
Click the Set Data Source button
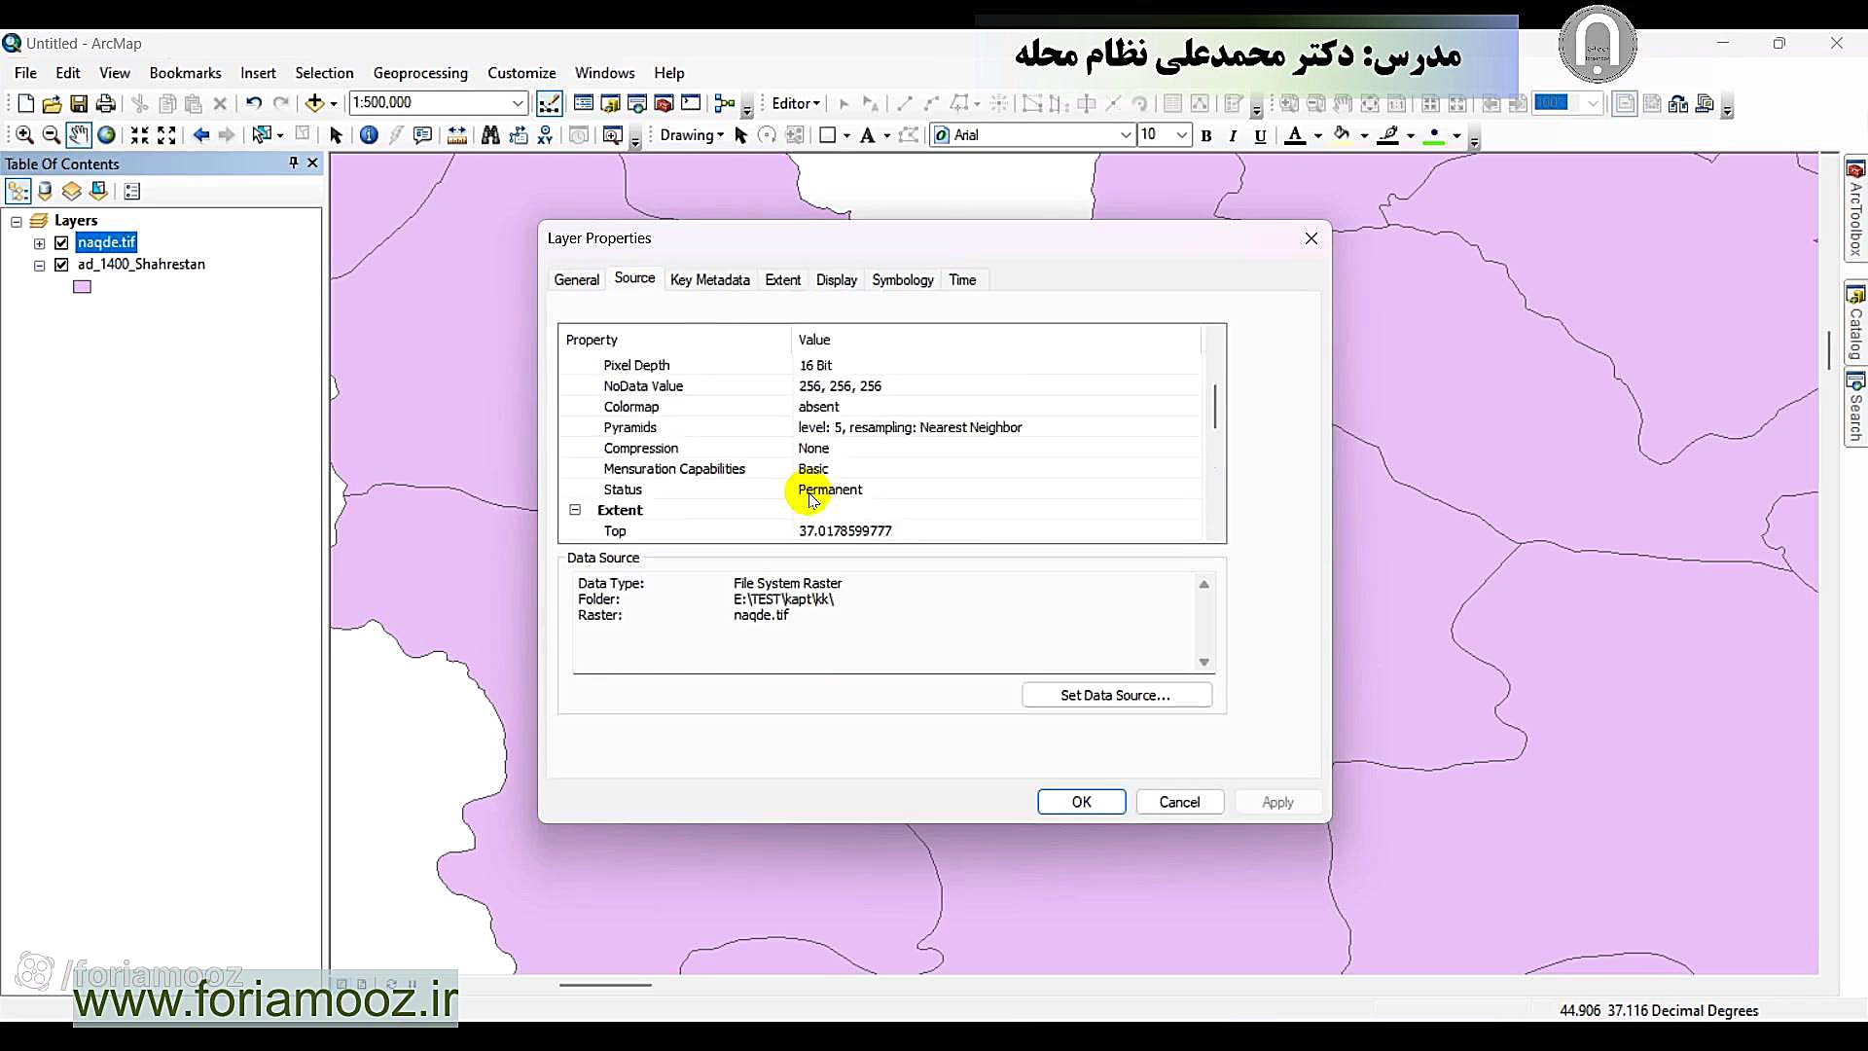coord(1116,695)
